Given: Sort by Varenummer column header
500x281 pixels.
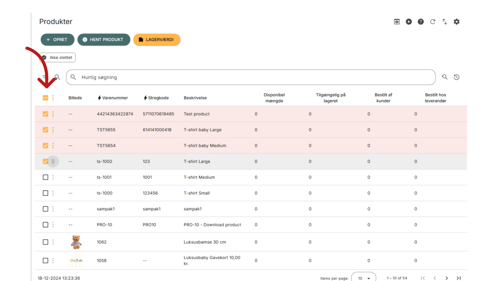Looking at the screenshot, I should pyautogui.click(x=113, y=98).
